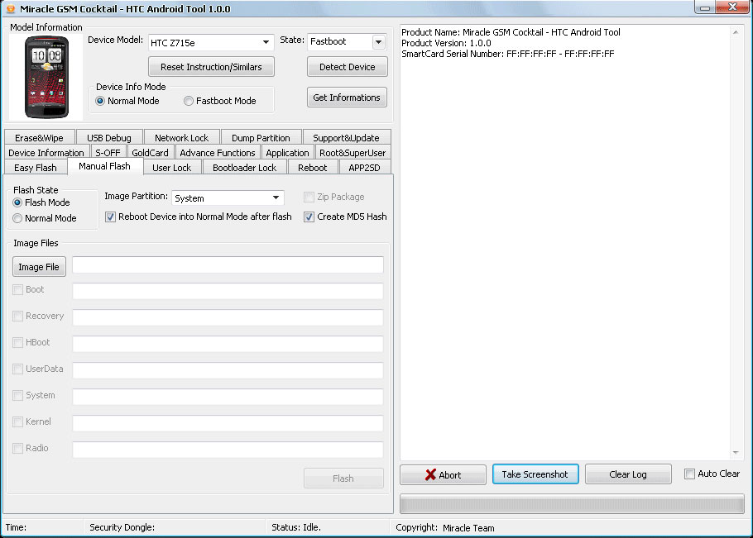The image size is (753, 538).
Task: Switch to the APP2SD tab
Action: [x=364, y=167]
